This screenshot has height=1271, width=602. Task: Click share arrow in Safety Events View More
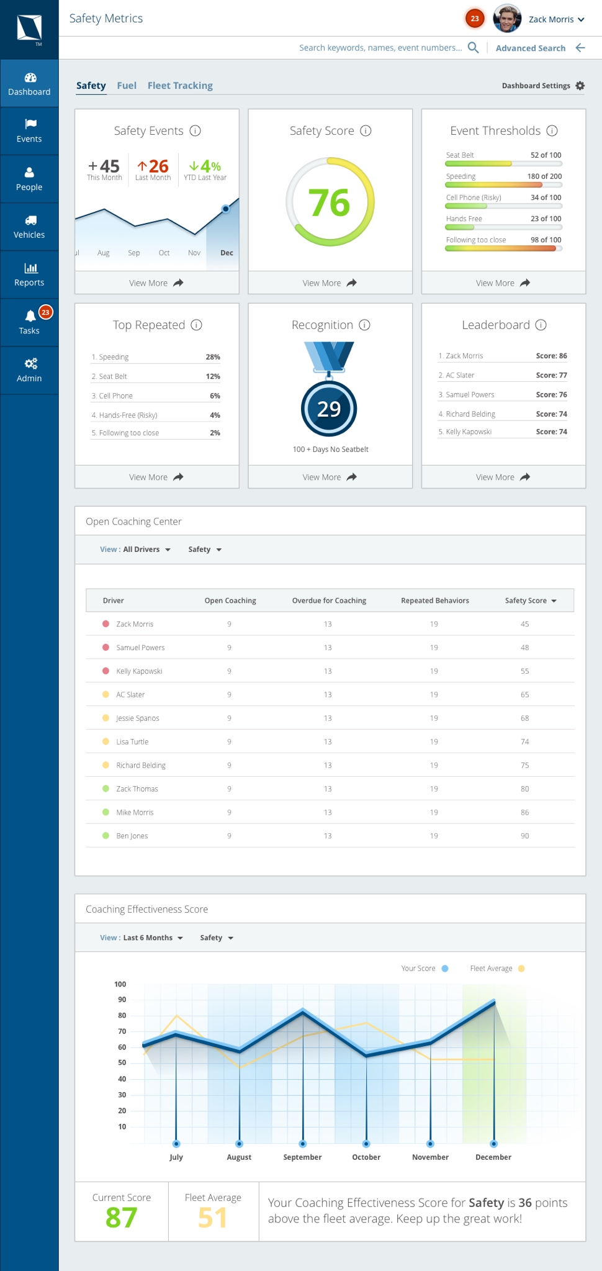pos(178,283)
